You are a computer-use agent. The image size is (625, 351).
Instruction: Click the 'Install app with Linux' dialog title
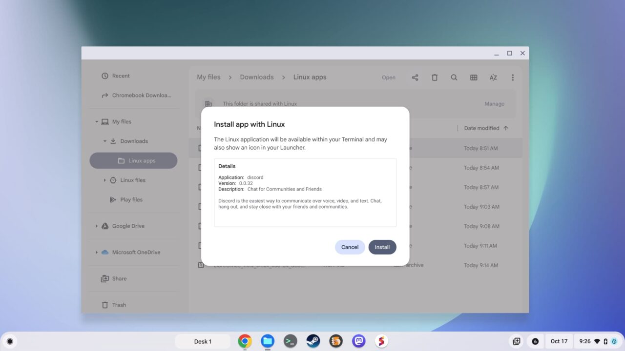pyautogui.click(x=249, y=124)
